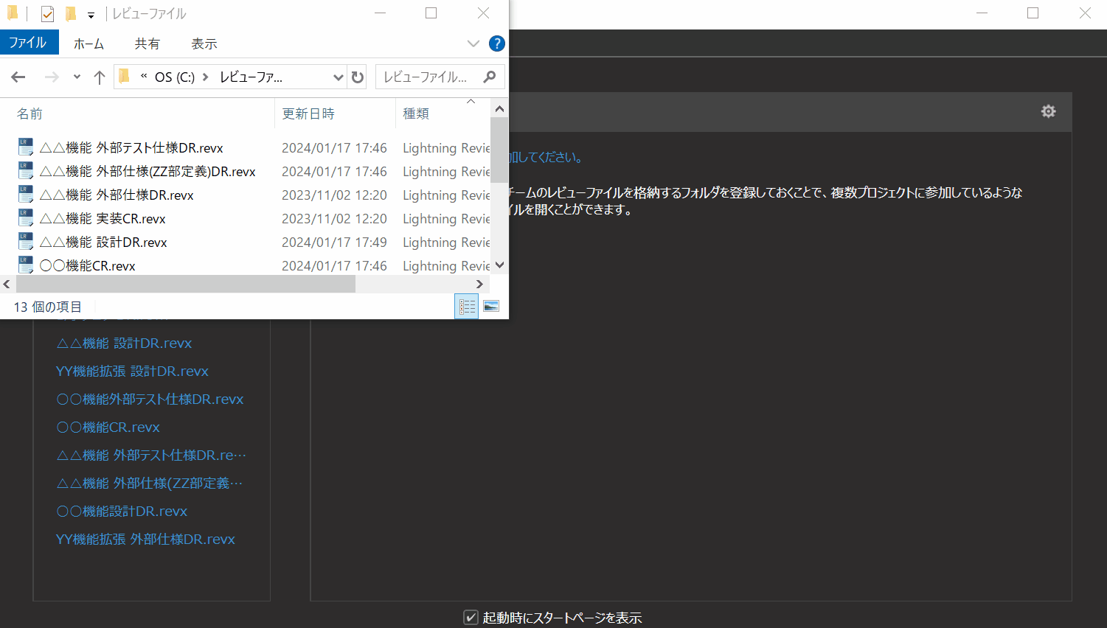
Task: Open settings gear in Lightning Review panel
Action: point(1048,111)
